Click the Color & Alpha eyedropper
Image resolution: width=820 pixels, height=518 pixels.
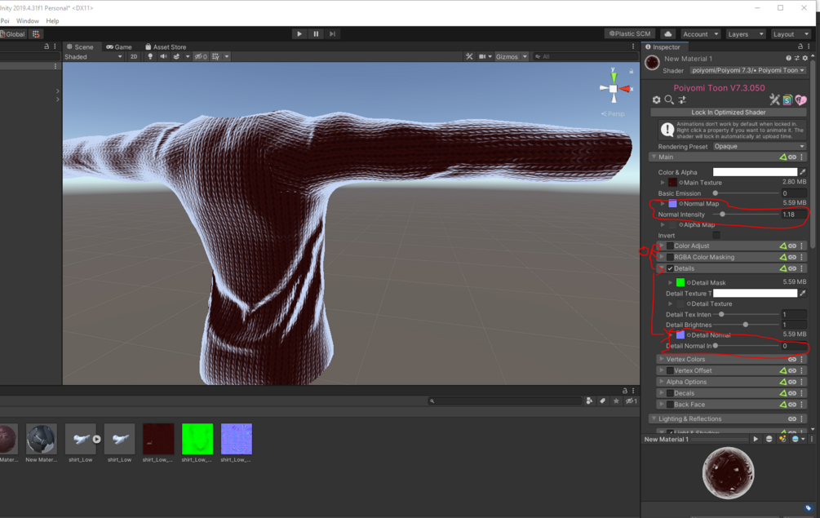[803, 172]
